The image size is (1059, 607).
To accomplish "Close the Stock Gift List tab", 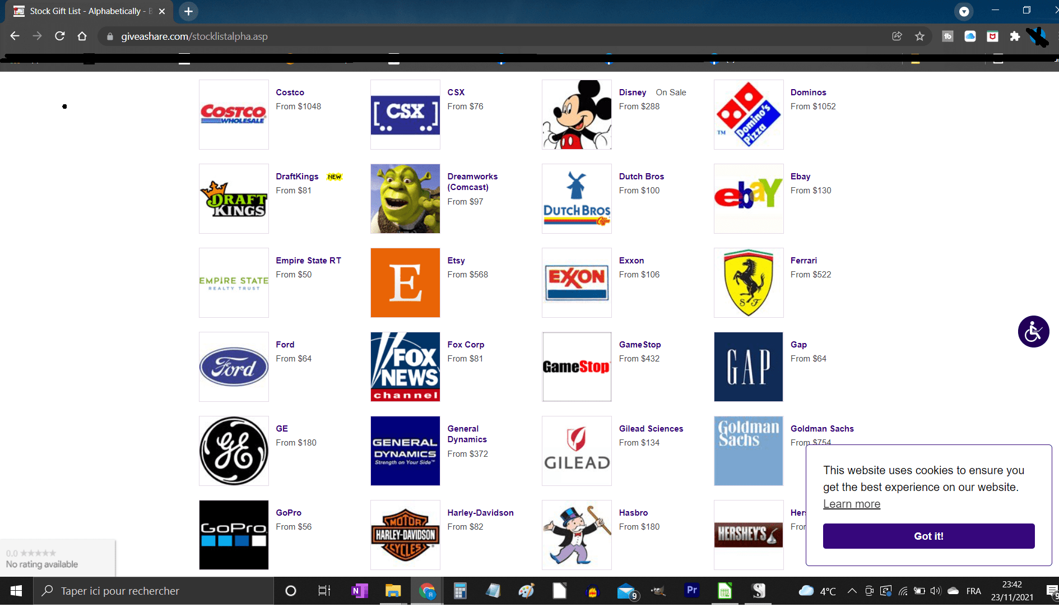I will pyautogui.click(x=162, y=11).
